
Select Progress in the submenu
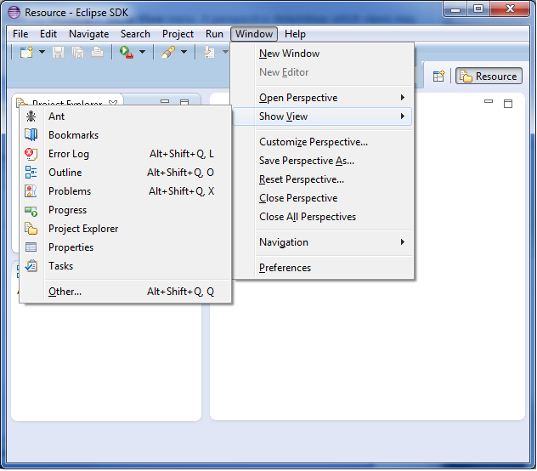point(125,209)
